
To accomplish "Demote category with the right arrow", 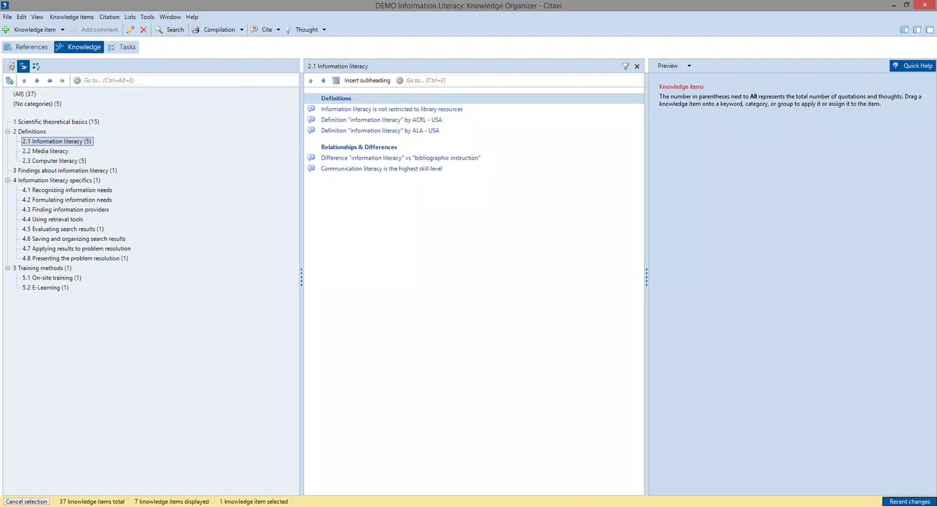I will (x=62, y=80).
